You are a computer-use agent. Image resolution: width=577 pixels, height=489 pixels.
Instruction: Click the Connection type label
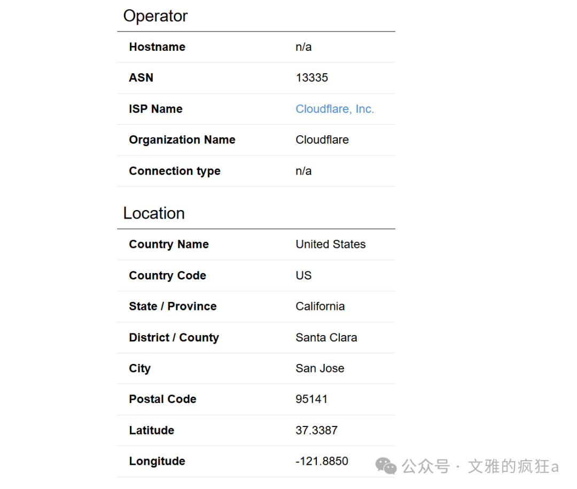point(175,171)
